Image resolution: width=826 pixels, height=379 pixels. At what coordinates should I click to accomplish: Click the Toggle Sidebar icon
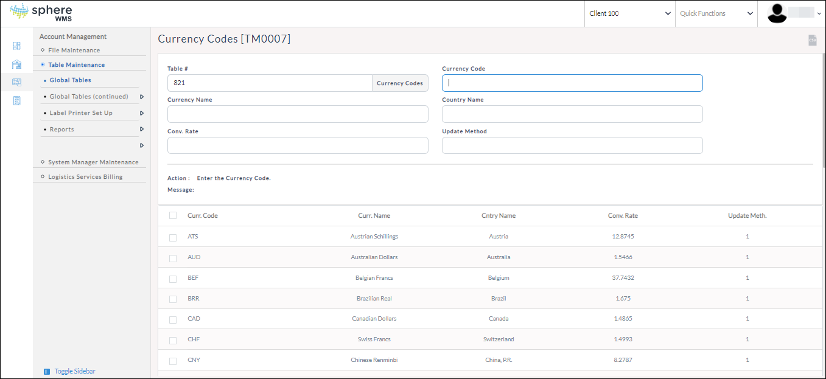pos(47,372)
